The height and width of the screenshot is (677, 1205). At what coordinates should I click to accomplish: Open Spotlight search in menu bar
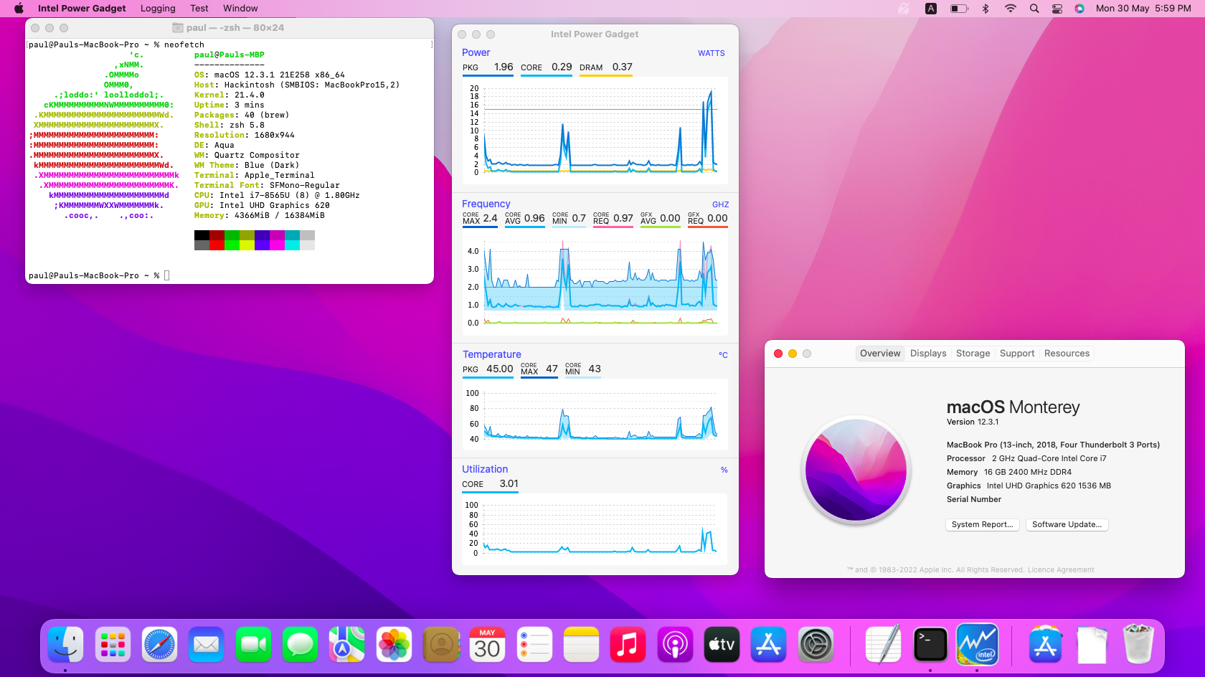1034,9
